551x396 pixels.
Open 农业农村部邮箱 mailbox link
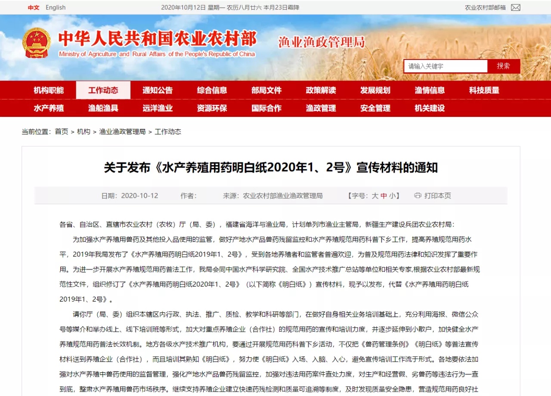485,7
